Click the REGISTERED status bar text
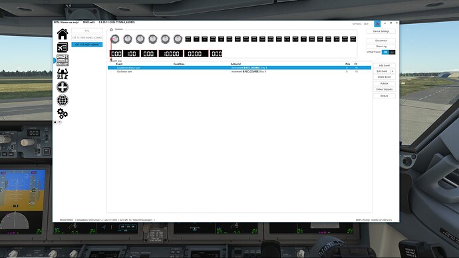Screen dimensions: 459x258 pos(66,219)
